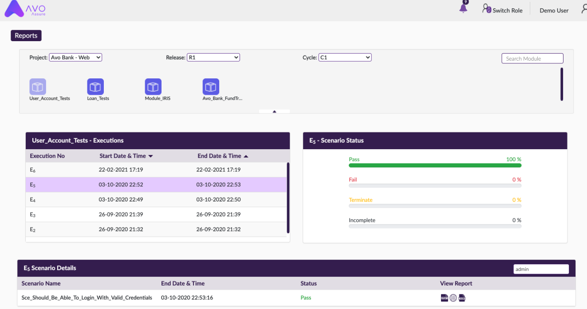The image size is (587, 309).
Task: Select execution row E3
Action: coord(156,215)
